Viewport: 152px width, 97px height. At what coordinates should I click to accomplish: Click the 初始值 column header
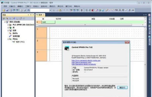pos(112,19)
